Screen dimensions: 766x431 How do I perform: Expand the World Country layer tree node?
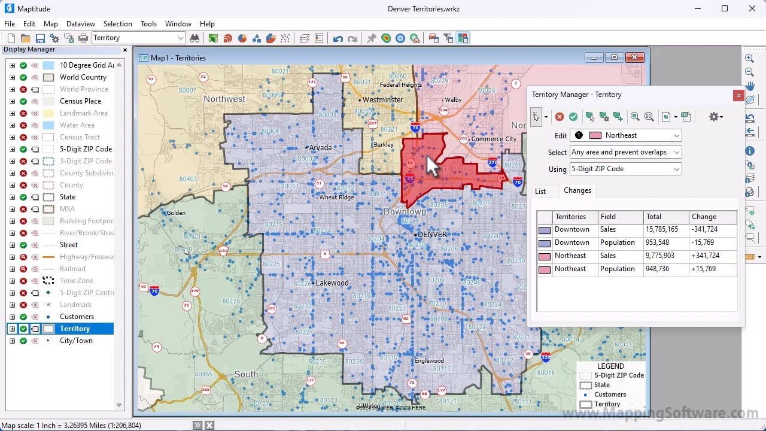[x=12, y=77]
